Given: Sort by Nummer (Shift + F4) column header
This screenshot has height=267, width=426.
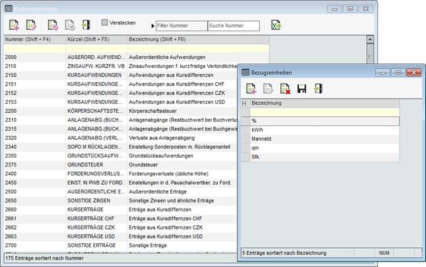Looking at the screenshot, I should coord(35,39).
